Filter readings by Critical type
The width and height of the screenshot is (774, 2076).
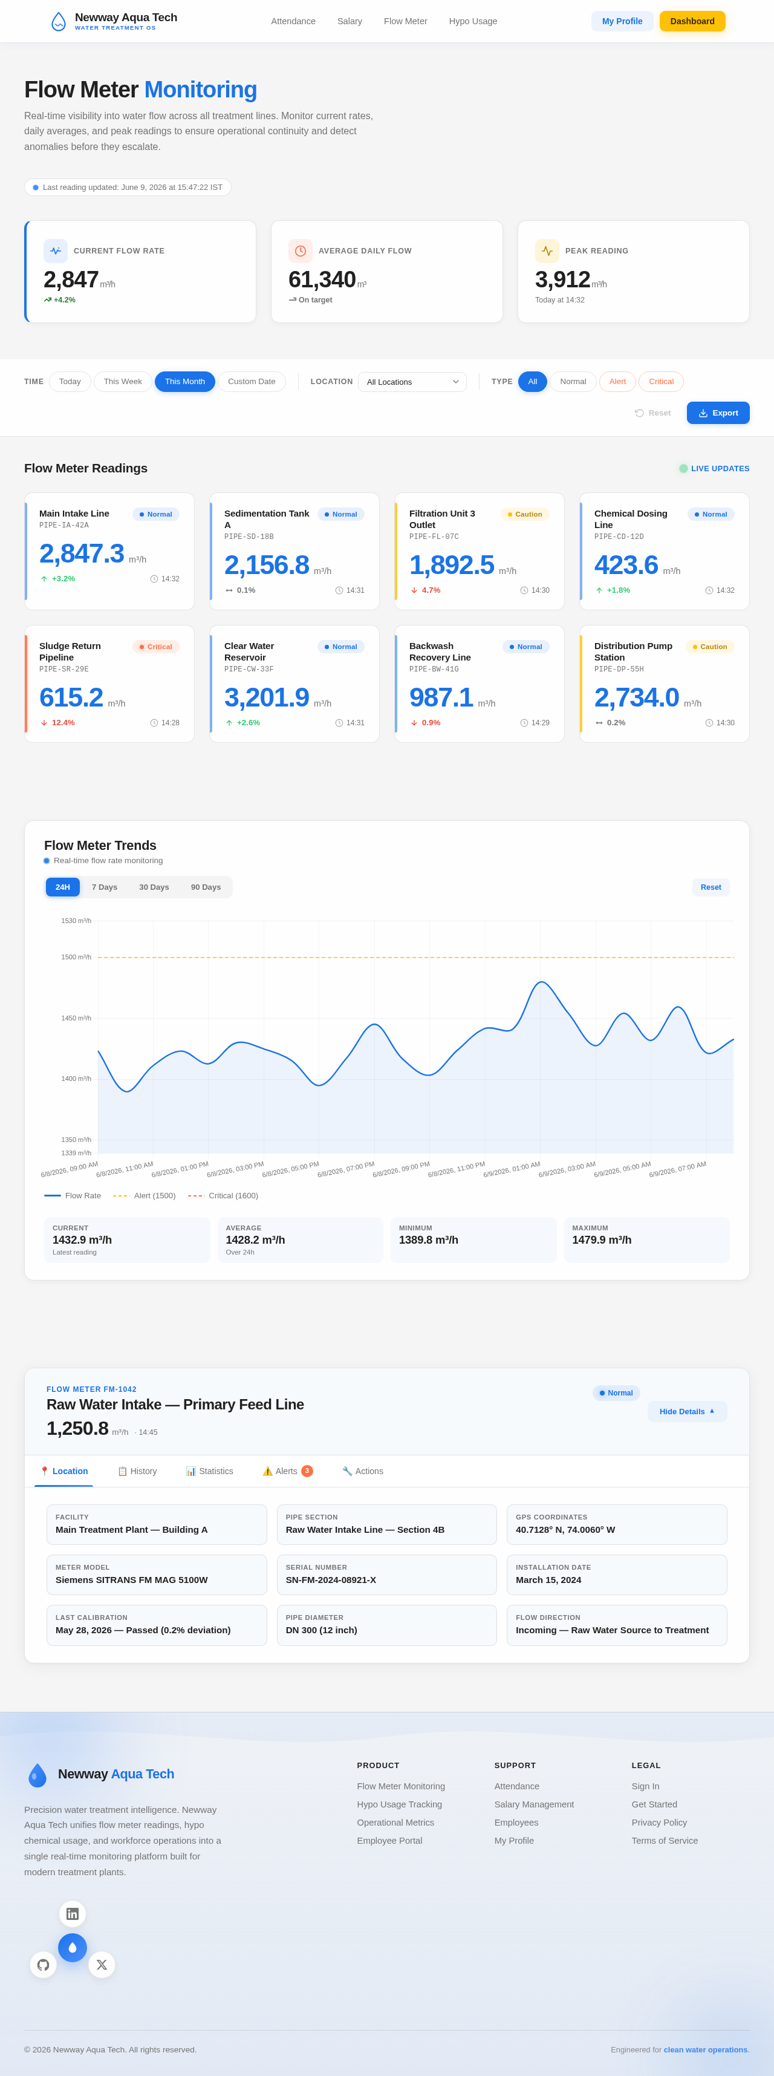click(x=662, y=381)
